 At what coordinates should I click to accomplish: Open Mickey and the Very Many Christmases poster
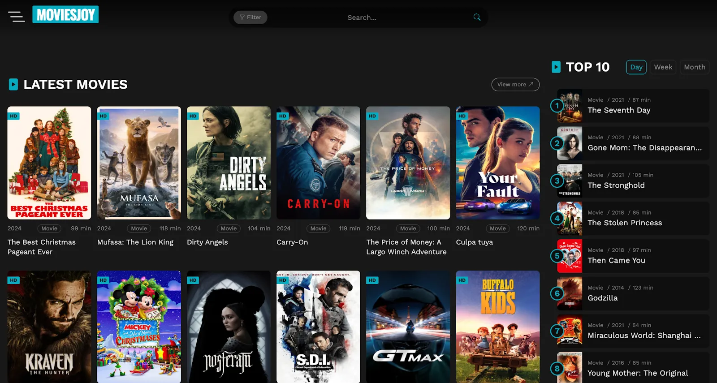click(x=139, y=327)
